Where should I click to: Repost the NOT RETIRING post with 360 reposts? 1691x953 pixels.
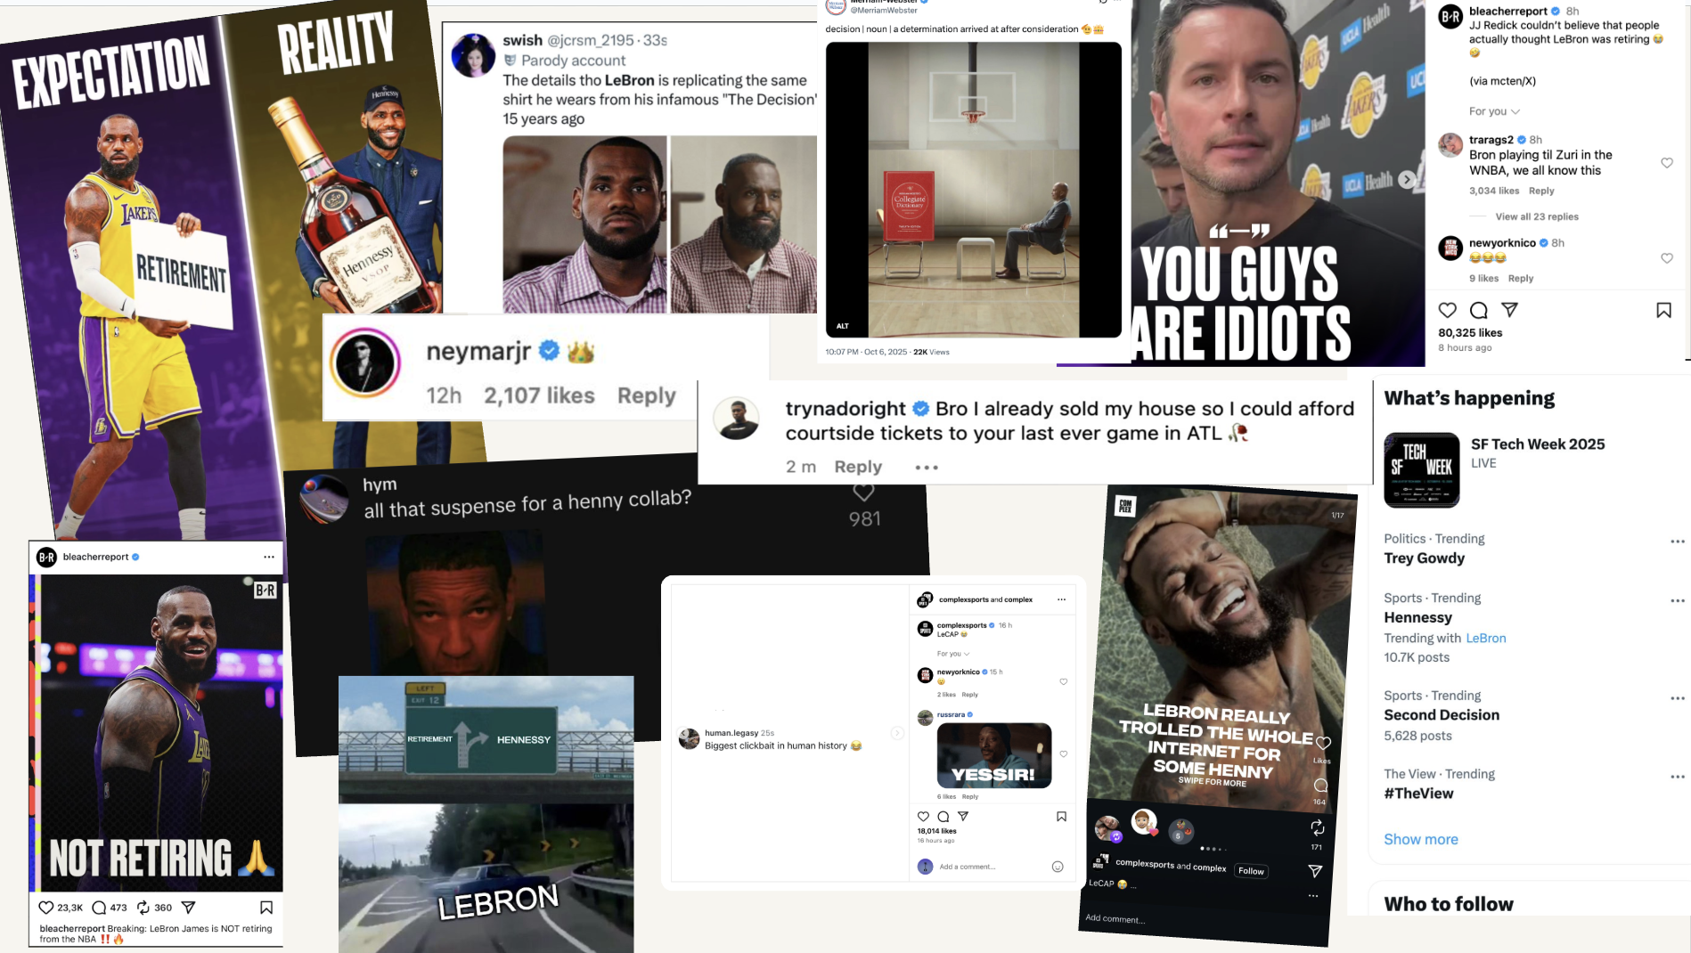tap(143, 908)
